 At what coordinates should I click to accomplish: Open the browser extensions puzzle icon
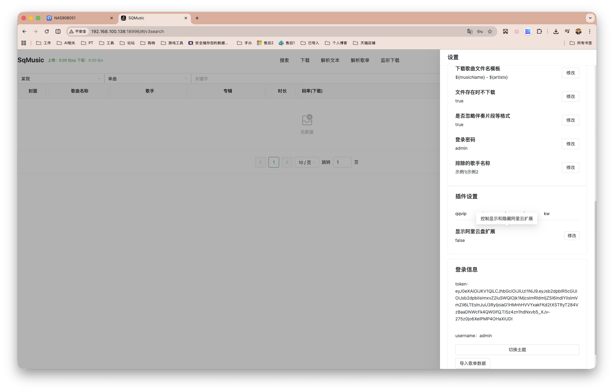coord(539,31)
